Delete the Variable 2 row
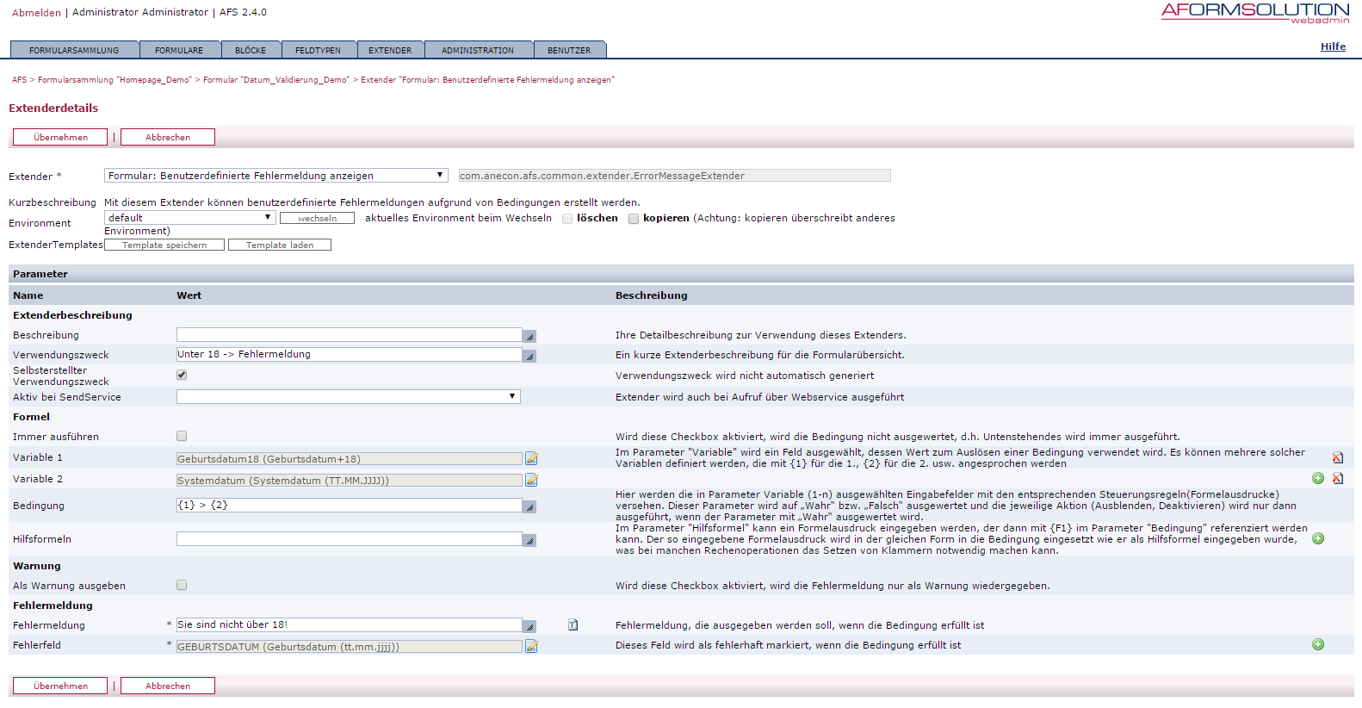The height and width of the screenshot is (708, 1362). click(x=1338, y=478)
